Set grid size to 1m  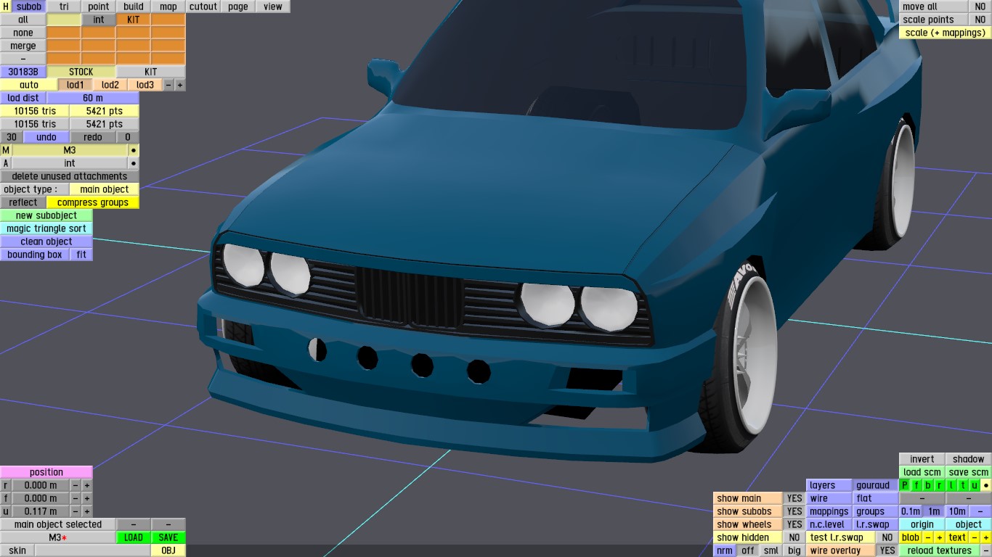coord(934,511)
